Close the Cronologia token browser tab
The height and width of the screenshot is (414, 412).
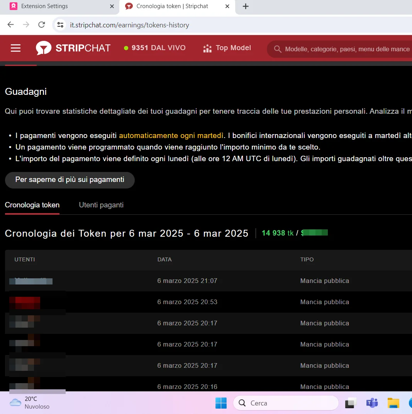pos(227,6)
